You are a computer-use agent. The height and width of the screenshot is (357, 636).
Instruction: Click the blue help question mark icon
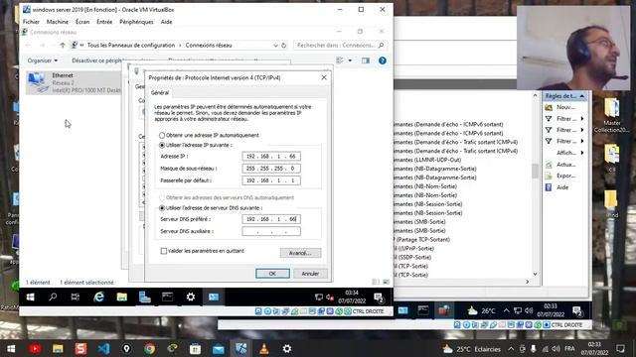(382, 60)
